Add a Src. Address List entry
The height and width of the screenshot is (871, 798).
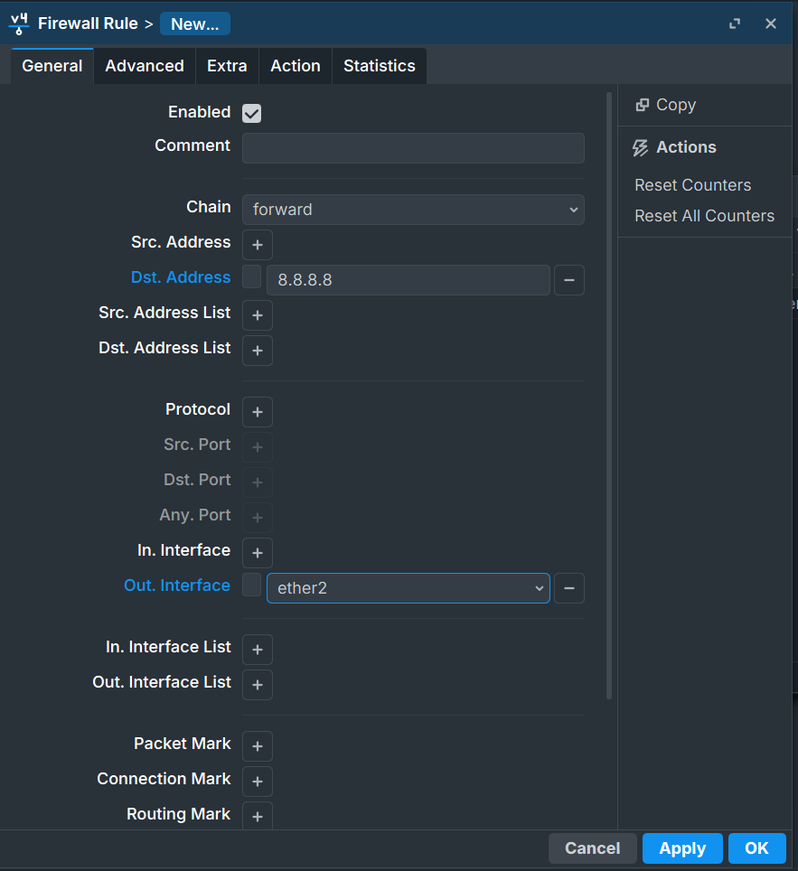[x=258, y=315]
